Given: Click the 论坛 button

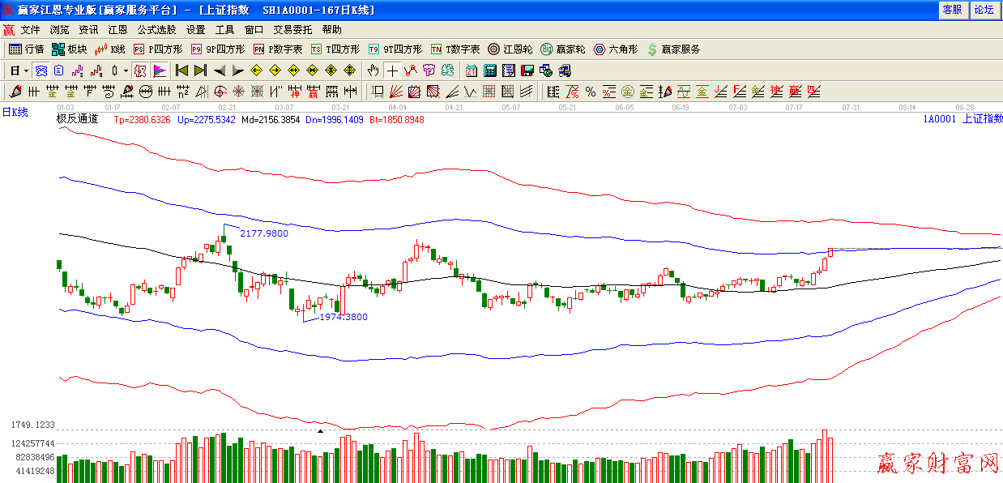Looking at the screenshot, I should [x=984, y=10].
